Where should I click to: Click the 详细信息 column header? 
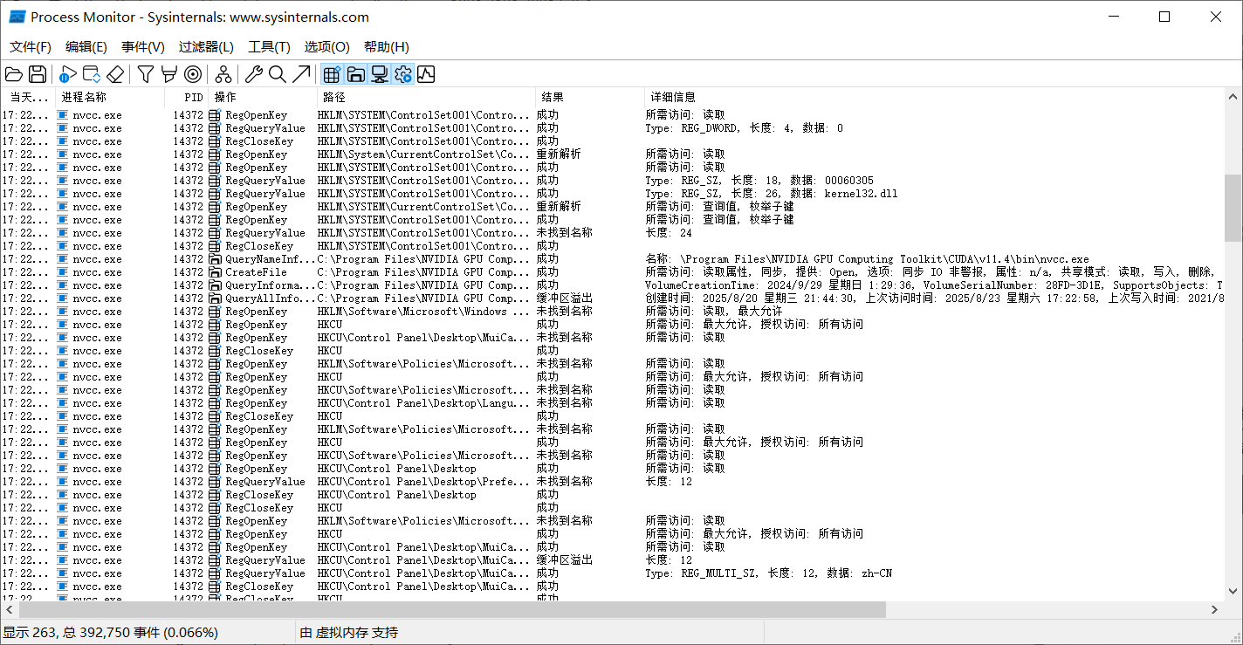(934, 97)
